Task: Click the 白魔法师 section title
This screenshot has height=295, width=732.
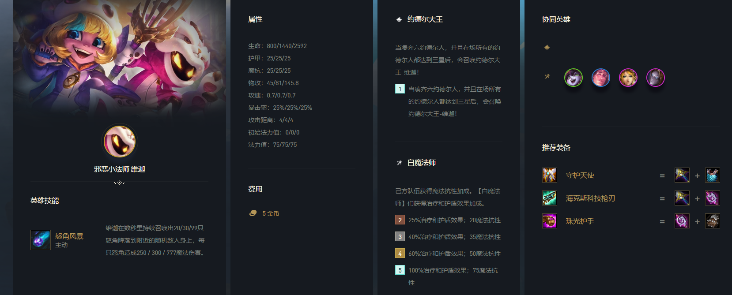Action: point(422,163)
